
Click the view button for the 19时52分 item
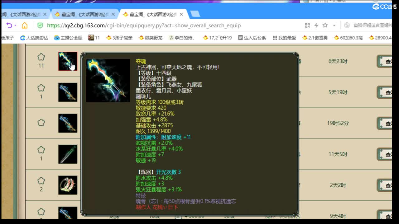coord(385,123)
